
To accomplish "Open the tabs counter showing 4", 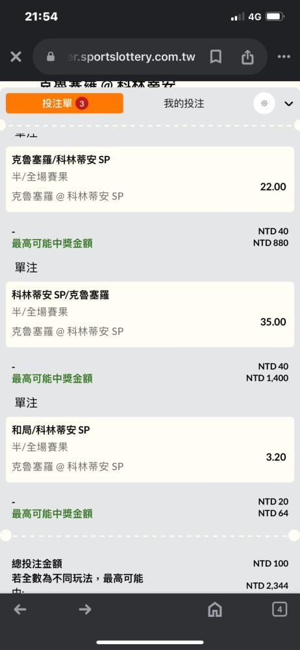I will pyautogui.click(x=280, y=609).
